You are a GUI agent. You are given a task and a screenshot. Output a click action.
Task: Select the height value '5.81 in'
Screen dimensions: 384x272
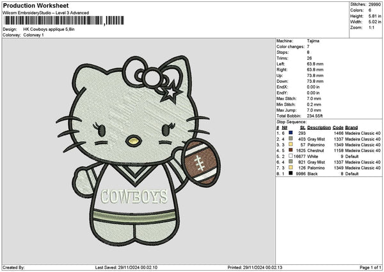(375, 16)
